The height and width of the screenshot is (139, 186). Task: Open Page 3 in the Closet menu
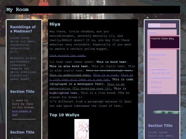pyautogui.click(x=154, y=58)
